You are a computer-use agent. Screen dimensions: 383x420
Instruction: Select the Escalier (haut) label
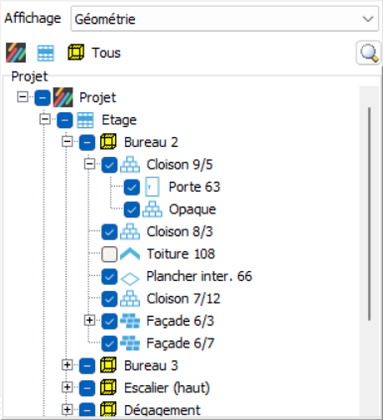(x=167, y=388)
